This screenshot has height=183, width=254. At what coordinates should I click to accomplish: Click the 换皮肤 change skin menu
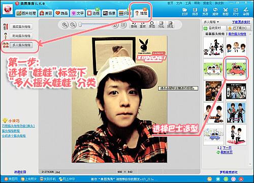[x=219, y=3]
